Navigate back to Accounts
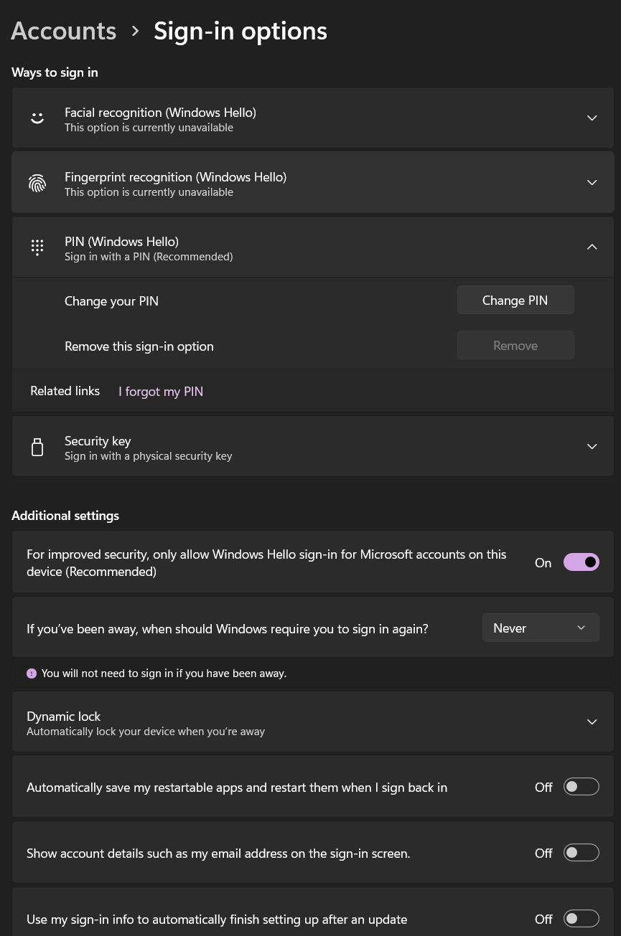 pos(63,30)
